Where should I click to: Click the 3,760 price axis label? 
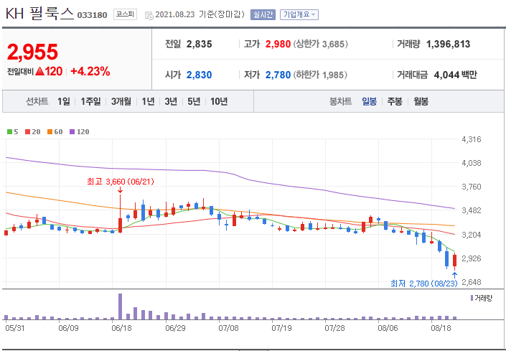click(472, 187)
